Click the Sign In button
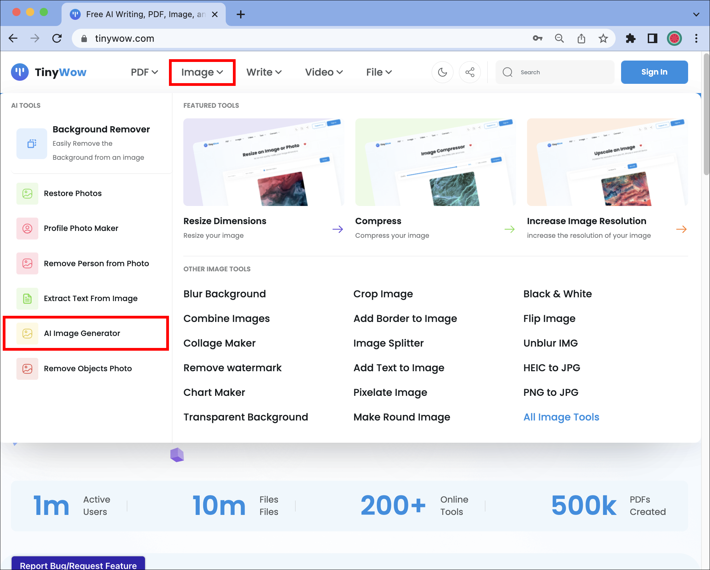The height and width of the screenshot is (570, 710). (x=654, y=72)
